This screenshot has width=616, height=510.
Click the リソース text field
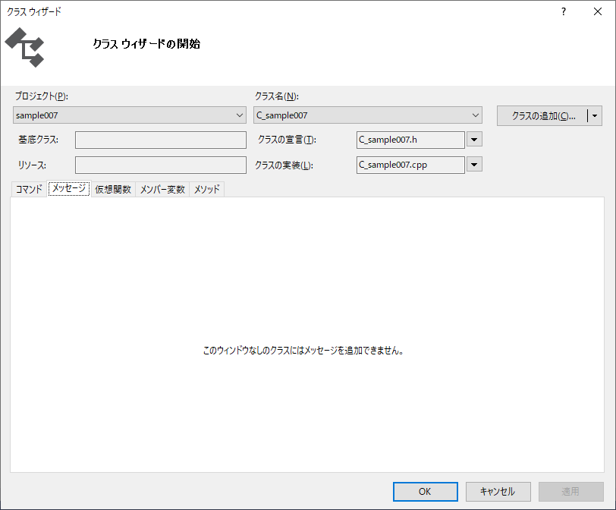point(161,165)
